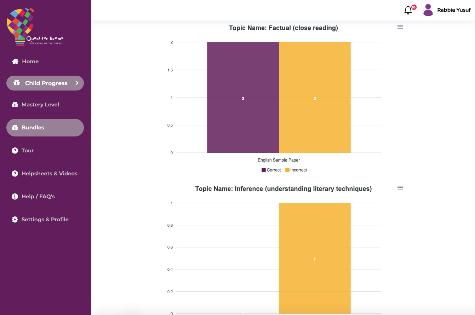Toggle the Incorrect series in Factual chart legend
This screenshot has height=315, width=475.
(296, 170)
